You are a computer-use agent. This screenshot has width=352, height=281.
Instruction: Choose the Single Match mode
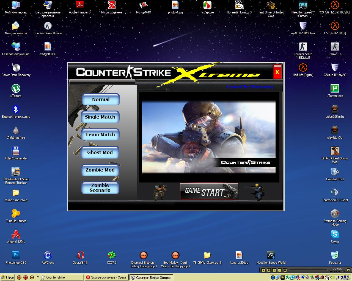[x=100, y=117]
